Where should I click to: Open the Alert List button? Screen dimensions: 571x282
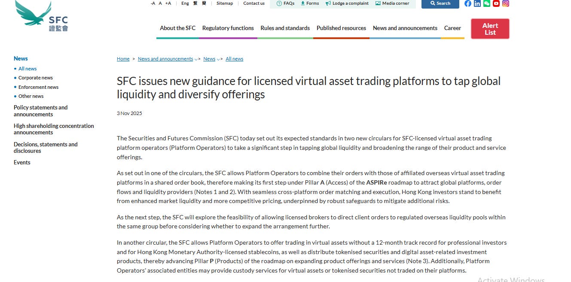[490, 29]
